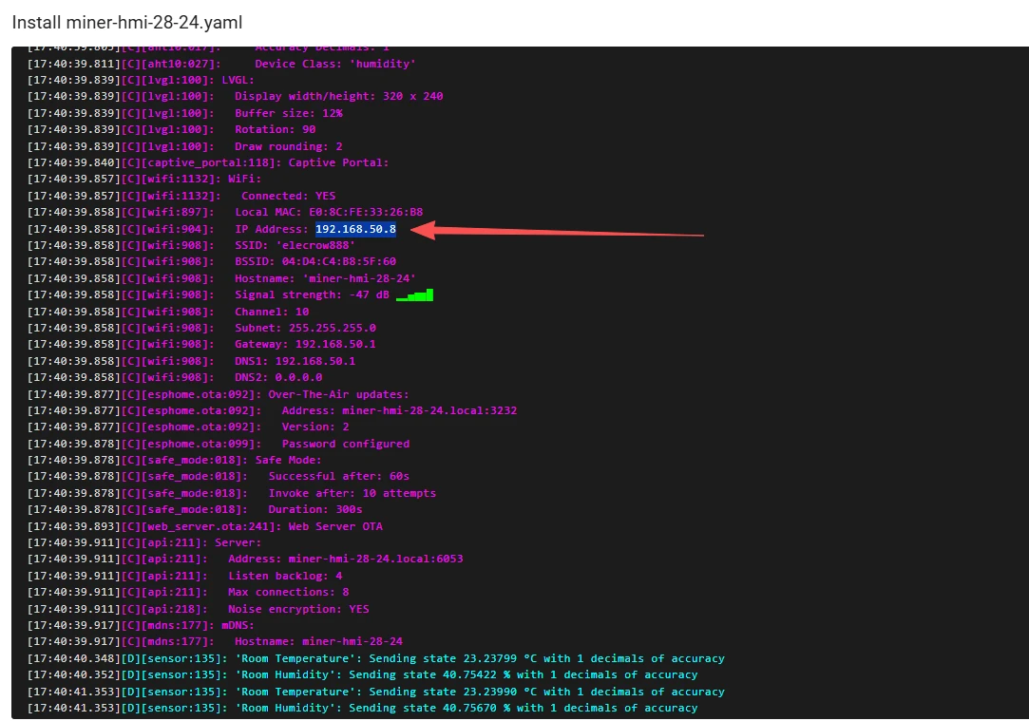Click the 'Display width/height: 320 x 240' line

pos(338,96)
